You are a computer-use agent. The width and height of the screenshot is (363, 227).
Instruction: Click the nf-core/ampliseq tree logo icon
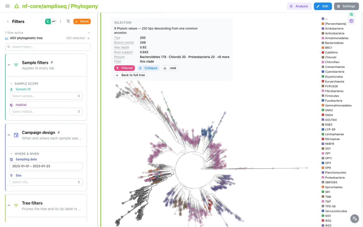click(17, 6)
